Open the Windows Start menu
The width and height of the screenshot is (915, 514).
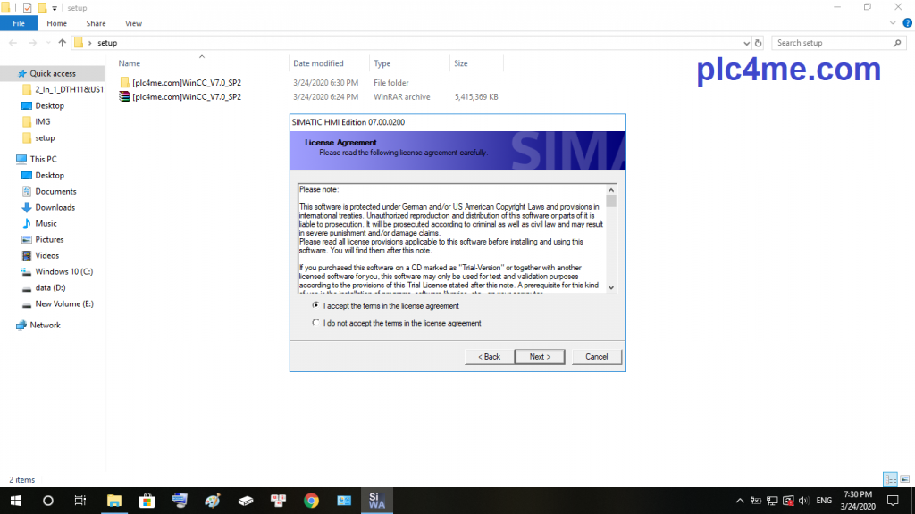point(15,501)
